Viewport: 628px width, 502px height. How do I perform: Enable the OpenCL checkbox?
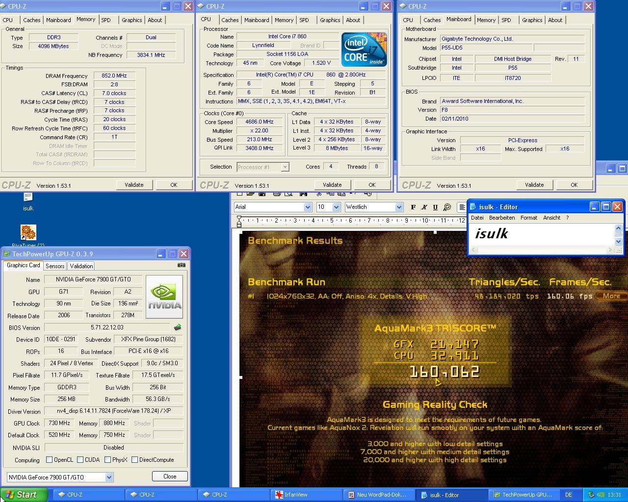(x=49, y=460)
